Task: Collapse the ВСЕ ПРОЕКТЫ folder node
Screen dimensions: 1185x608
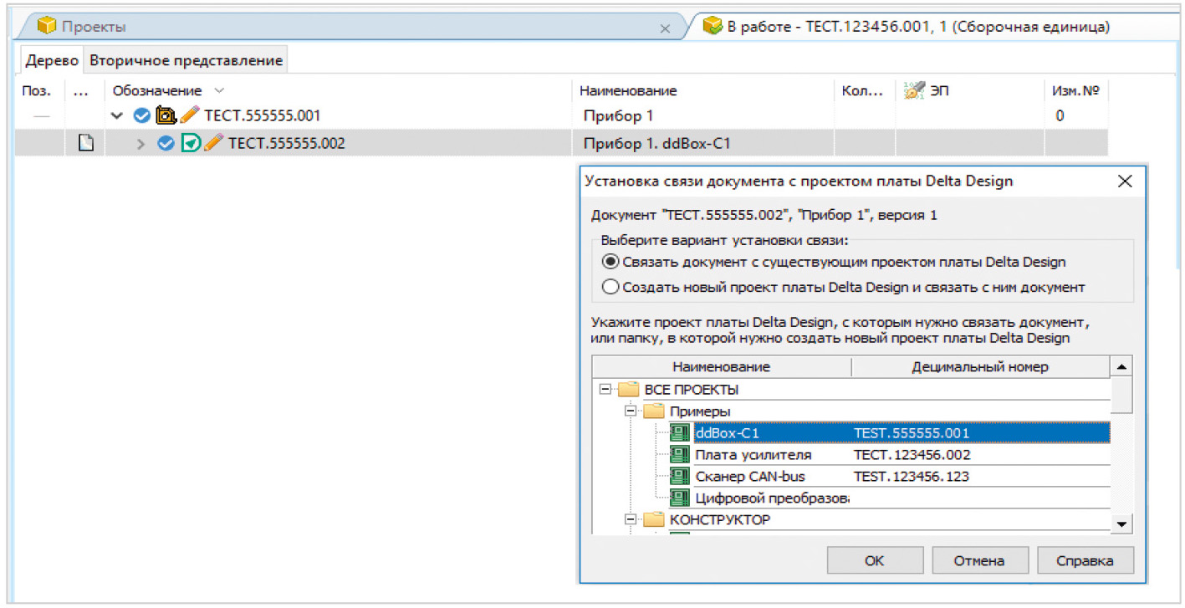Action: [605, 390]
